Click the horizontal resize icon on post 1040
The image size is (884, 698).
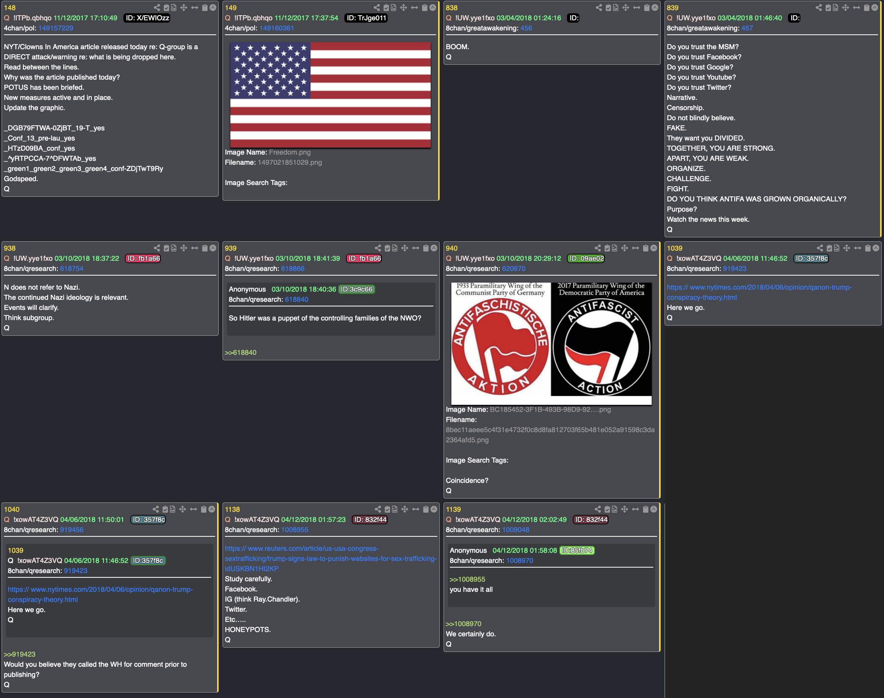pos(193,509)
